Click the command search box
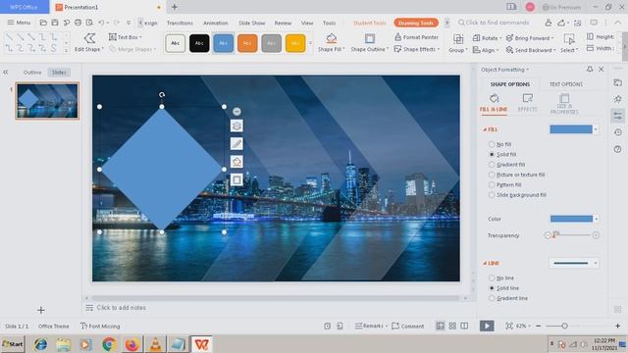This screenshot has width=628, height=353. click(495, 23)
